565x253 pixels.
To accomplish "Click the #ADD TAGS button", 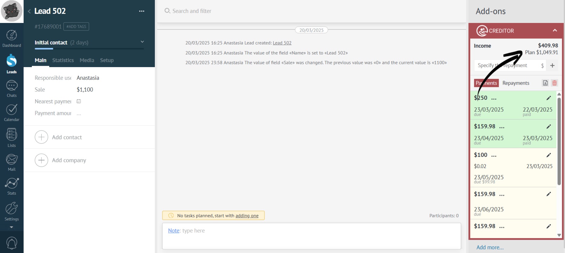I will (76, 27).
